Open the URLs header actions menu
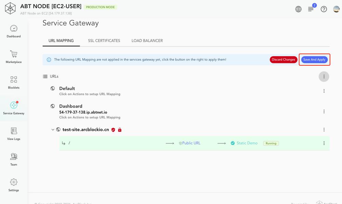Screen dimensions: 342x204 [x=324, y=77]
